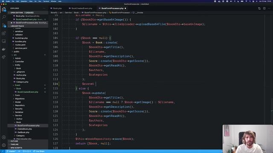Open services.yaml in the file tree
The height and width of the screenshot is (153, 273).
tap(21, 48)
